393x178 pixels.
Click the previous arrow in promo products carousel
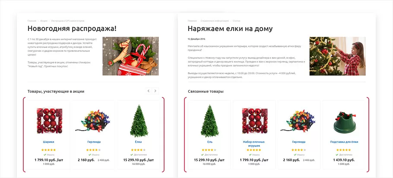tap(149, 91)
